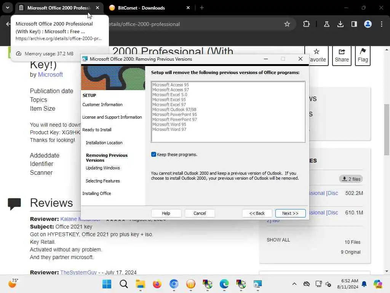Open Windows taskbar Search
Viewport: 390px width, 293px height.
click(x=124, y=284)
